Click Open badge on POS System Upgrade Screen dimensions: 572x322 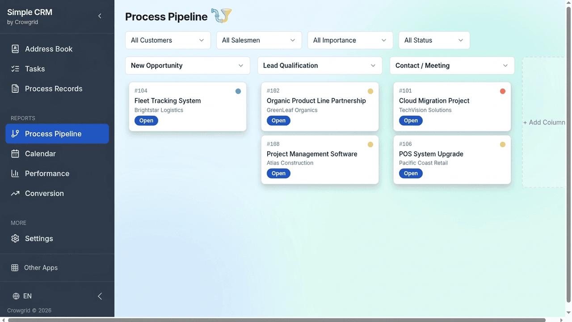(411, 174)
